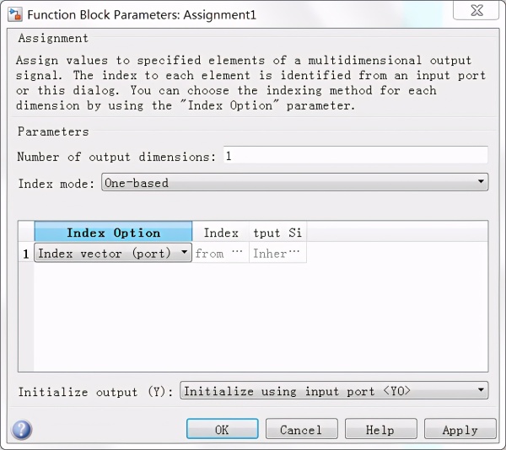506x450 pixels.
Task: Click the 'Index mode:' label
Action: click(x=57, y=184)
